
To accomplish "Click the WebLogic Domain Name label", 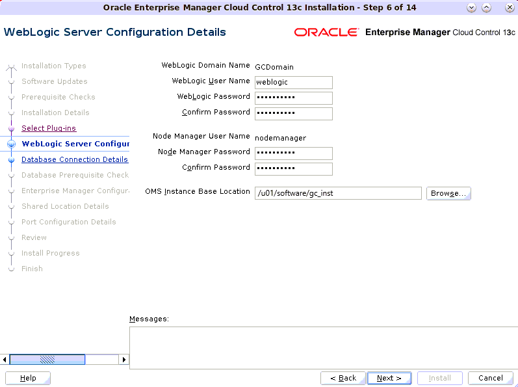I will pyautogui.click(x=205, y=65).
